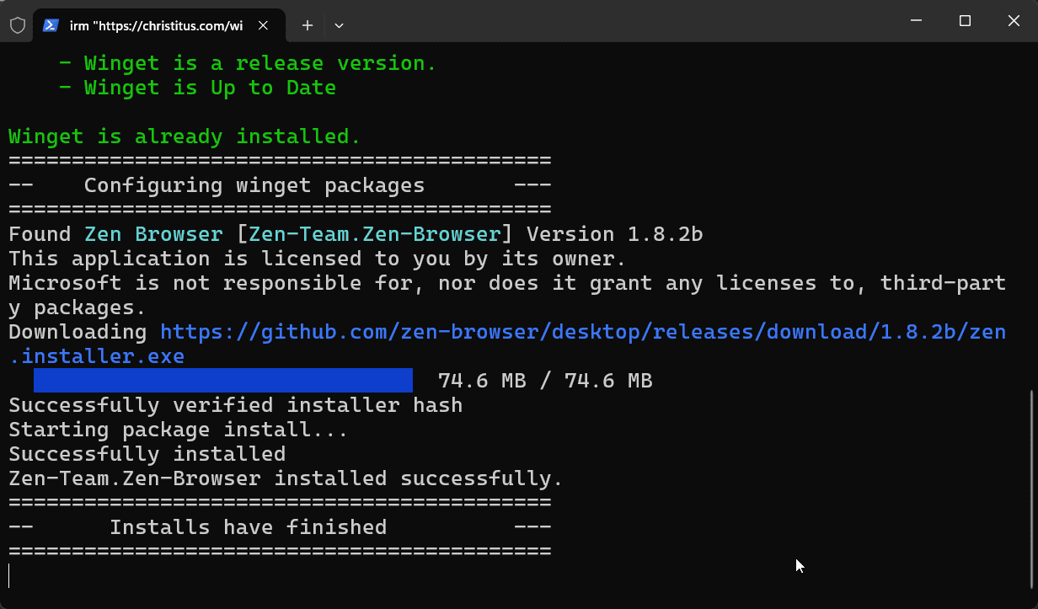Click the 74.6 MB / 74.6 MB size text
Screen dimensions: 1038x609
tap(545, 381)
